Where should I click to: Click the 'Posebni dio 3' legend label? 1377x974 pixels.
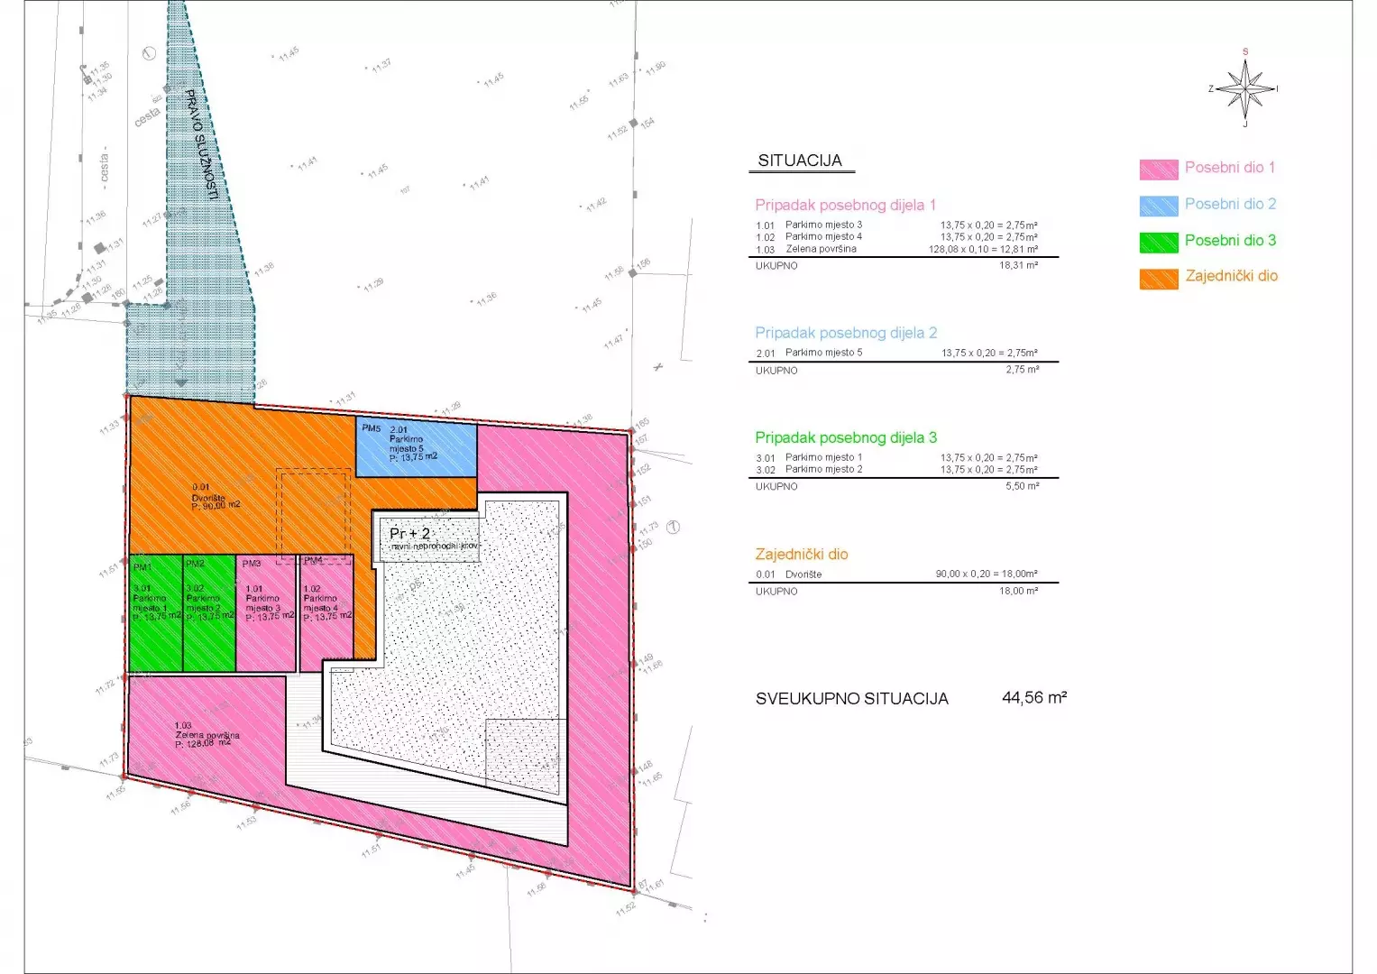coord(1230,240)
